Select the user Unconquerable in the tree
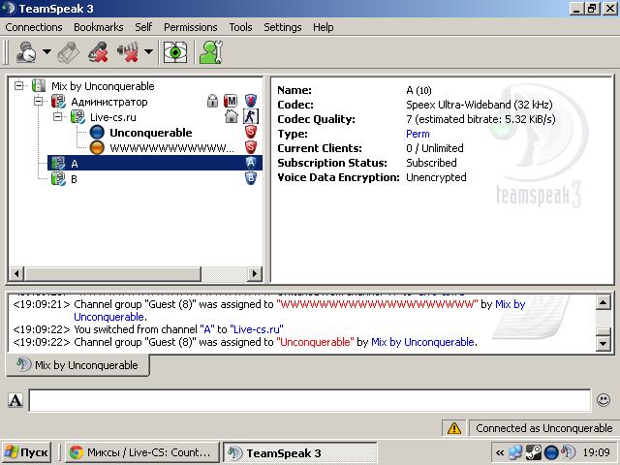The width and height of the screenshot is (620, 465). (151, 133)
